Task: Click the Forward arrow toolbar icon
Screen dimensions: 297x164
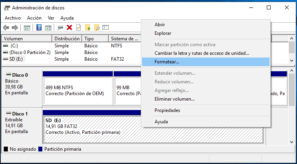Action: tap(15, 28)
